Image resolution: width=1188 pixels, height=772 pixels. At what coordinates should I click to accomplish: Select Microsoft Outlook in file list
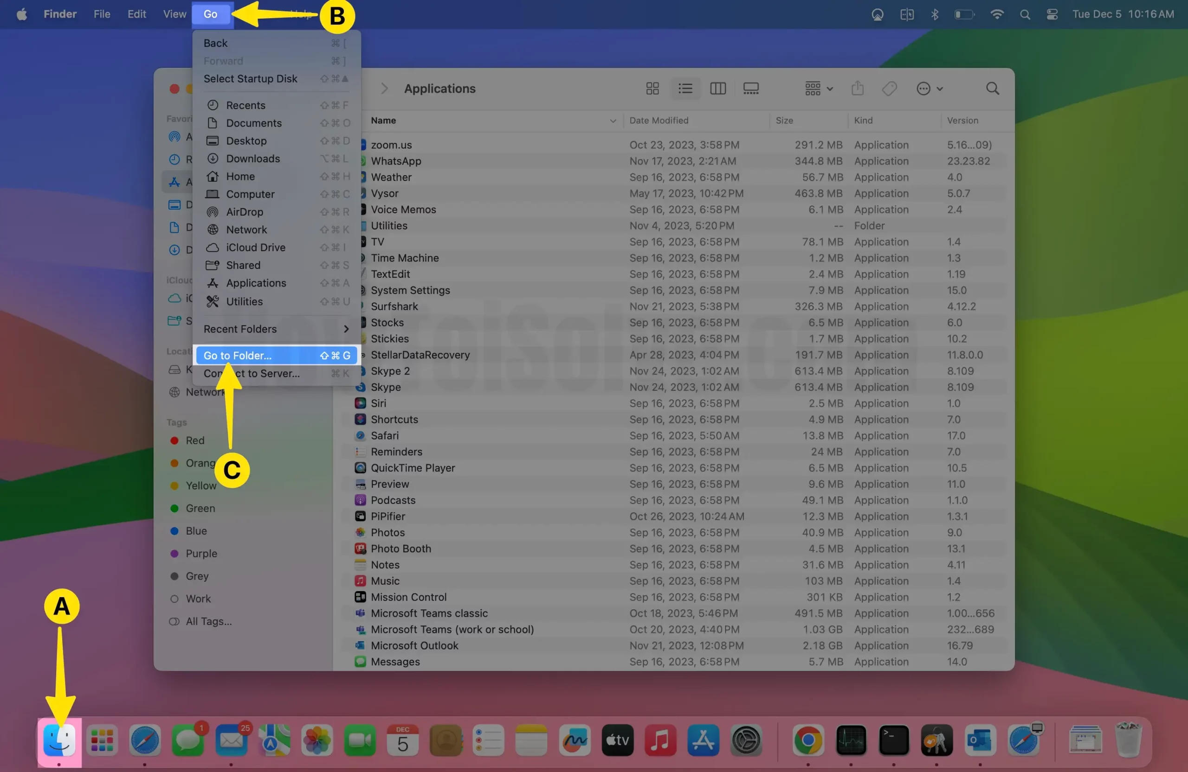coord(674,646)
